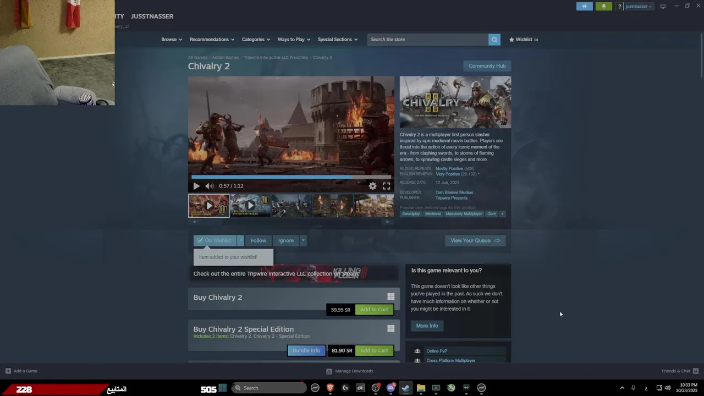Click Action Games breadcrumb
Image resolution: width=704 pixels, height=396 pixels.
pyautogui.click(x=226, y=57)
